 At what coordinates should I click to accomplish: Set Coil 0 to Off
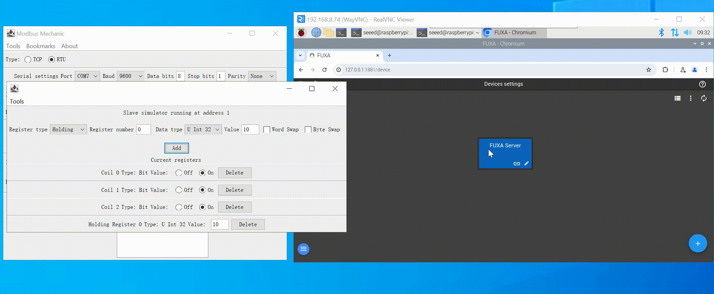178,173
